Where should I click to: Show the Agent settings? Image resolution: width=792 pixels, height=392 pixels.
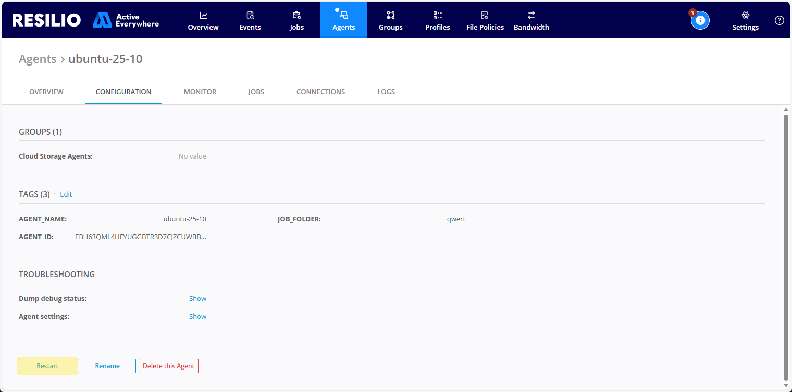(x=197, y=317)
